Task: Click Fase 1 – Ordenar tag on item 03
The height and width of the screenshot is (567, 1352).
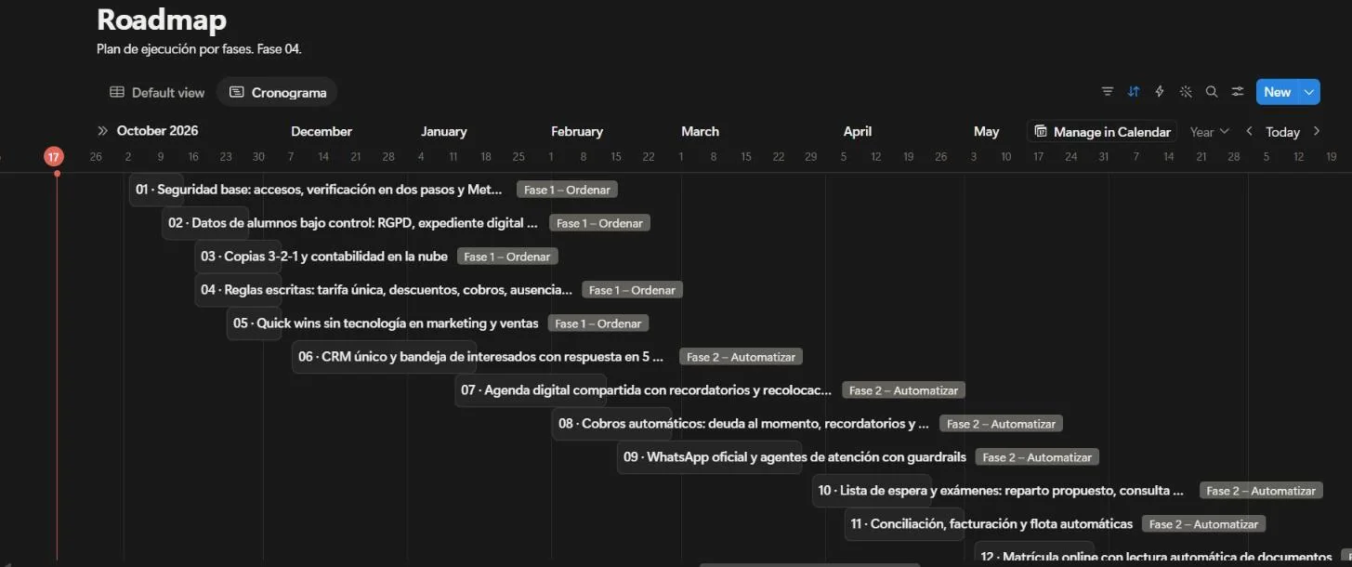Action: (507, 257)
